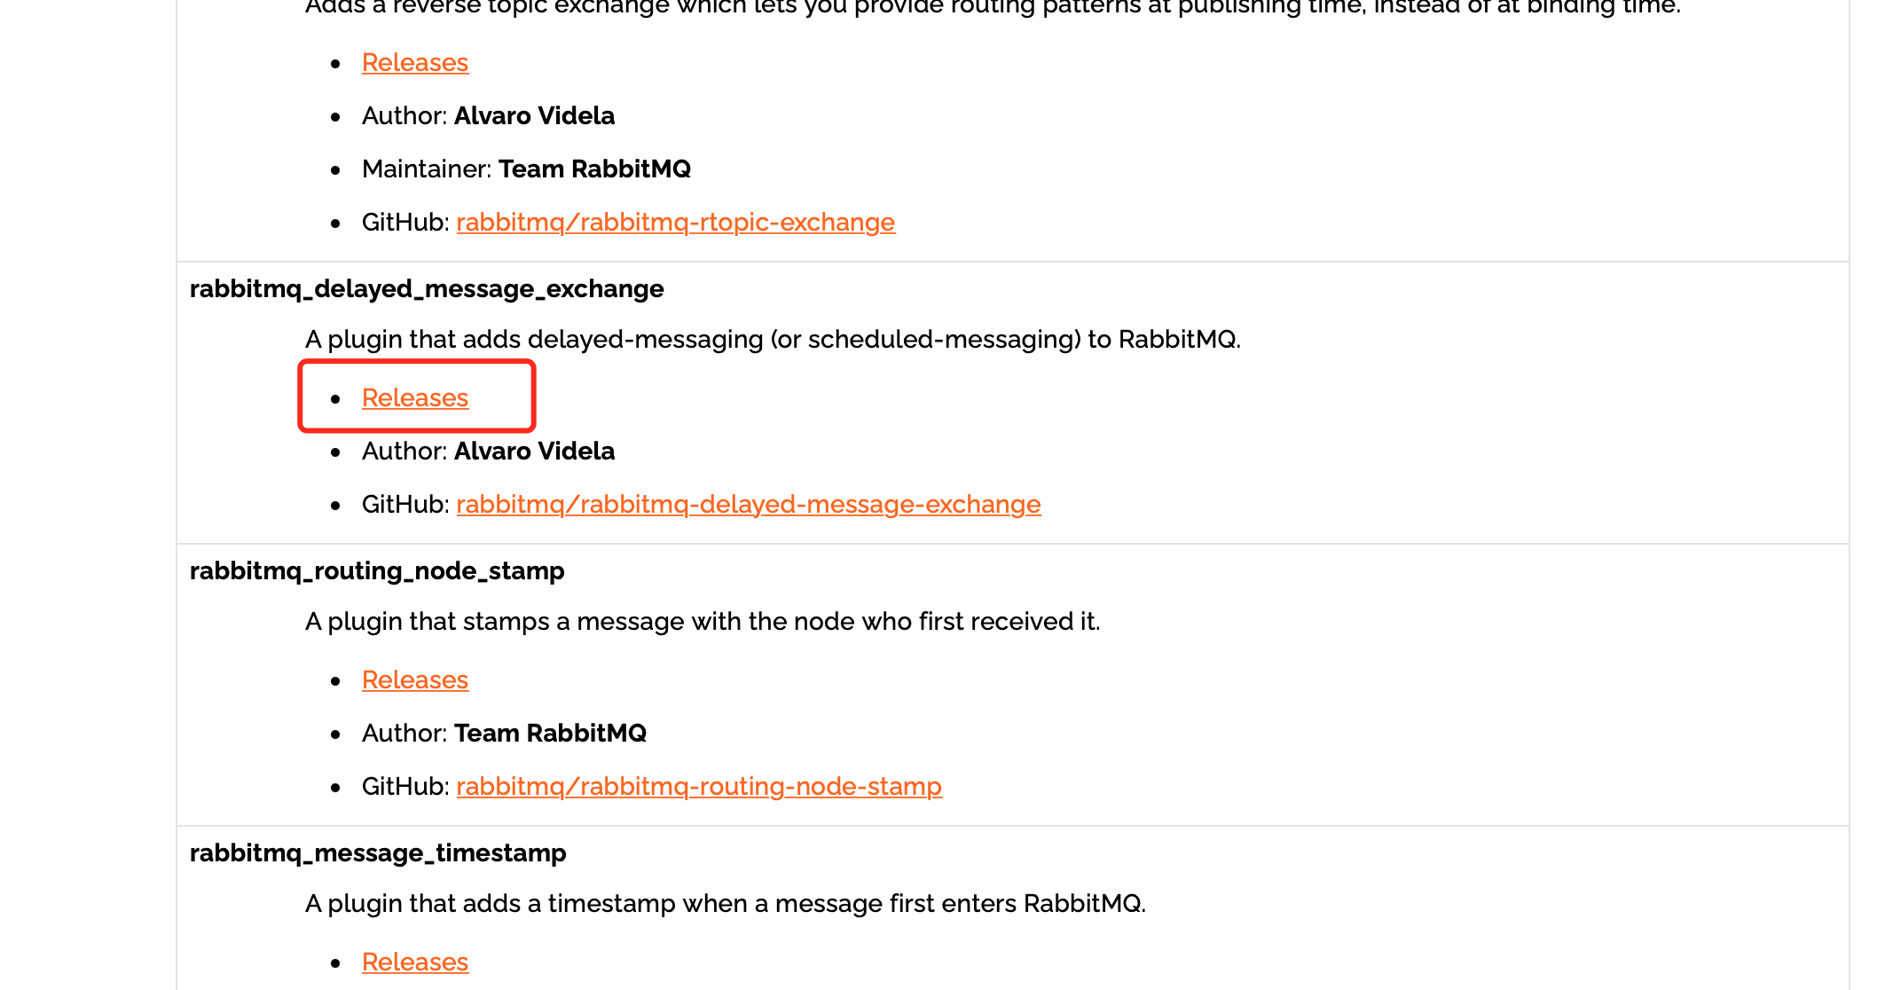Screen dimensions: 1877x990
Task: Click Author Alvaro Videla under delayed message exchange
Action: point(488,451)
